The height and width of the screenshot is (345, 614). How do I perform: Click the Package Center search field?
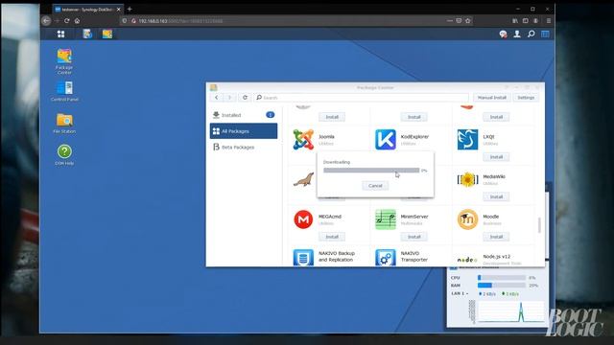pyautogui.click(x=361, y=98)
